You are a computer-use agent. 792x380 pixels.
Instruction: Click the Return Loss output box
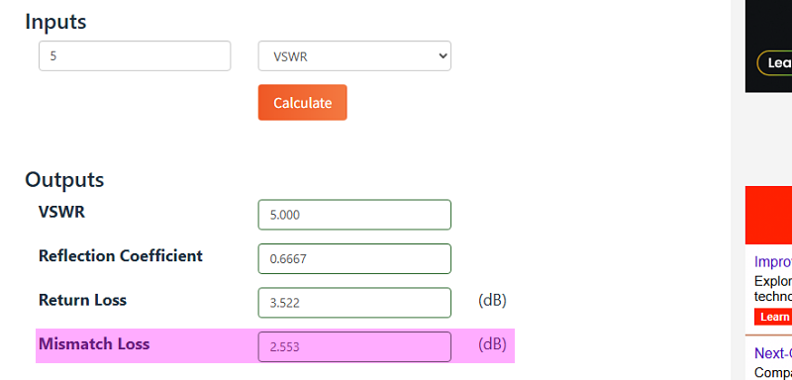pos(354,303)
